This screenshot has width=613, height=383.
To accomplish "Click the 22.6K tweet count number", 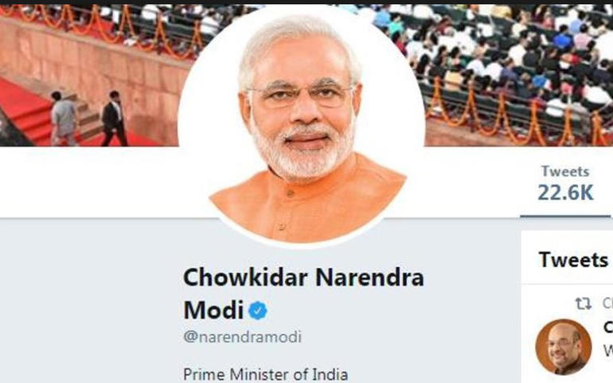I will (x=565, y=193).
